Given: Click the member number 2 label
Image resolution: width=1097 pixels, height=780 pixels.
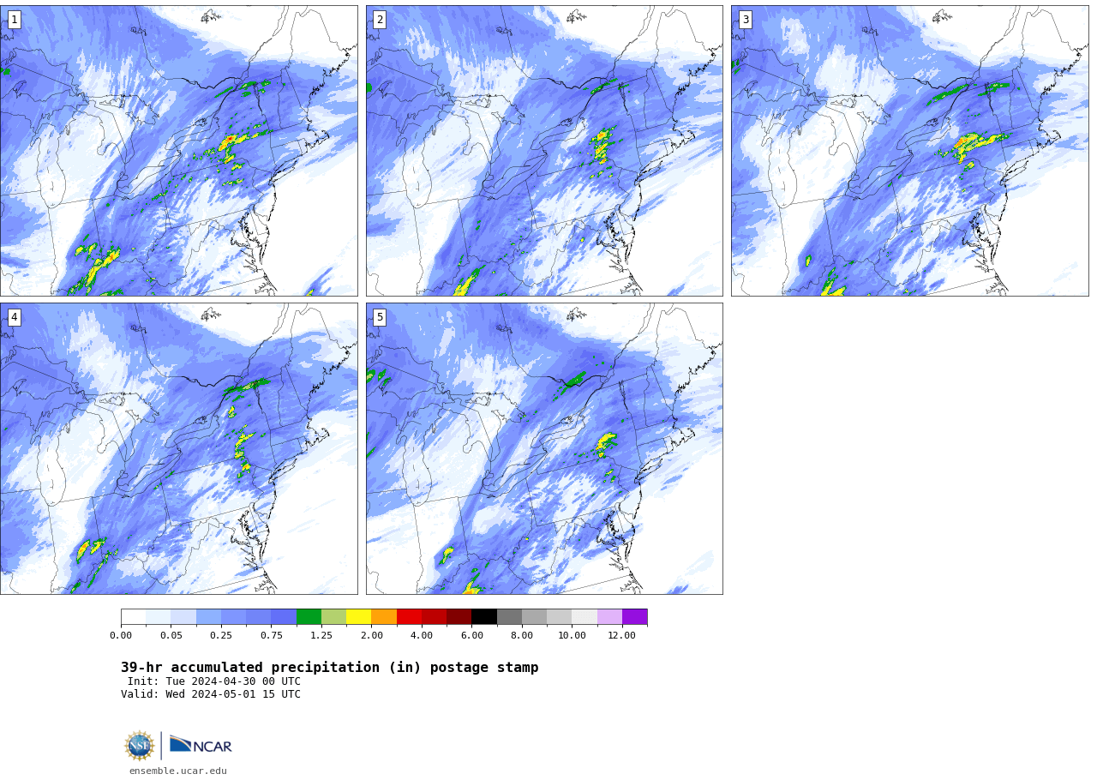Looking at the screenshot, I should point(380,20).
